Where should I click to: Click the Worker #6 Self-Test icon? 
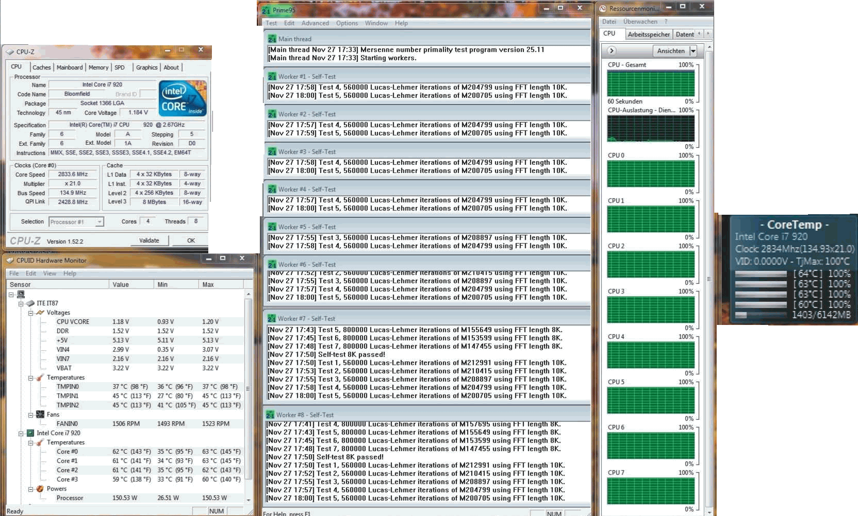272,264
